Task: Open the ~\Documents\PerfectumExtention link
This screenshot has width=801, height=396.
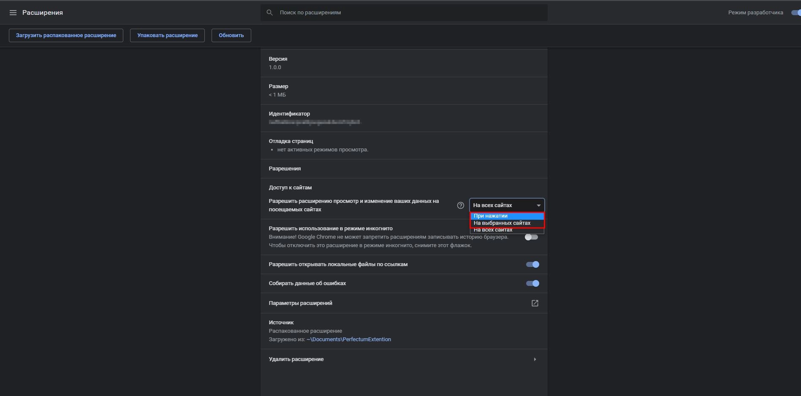Action: point(349,339)
